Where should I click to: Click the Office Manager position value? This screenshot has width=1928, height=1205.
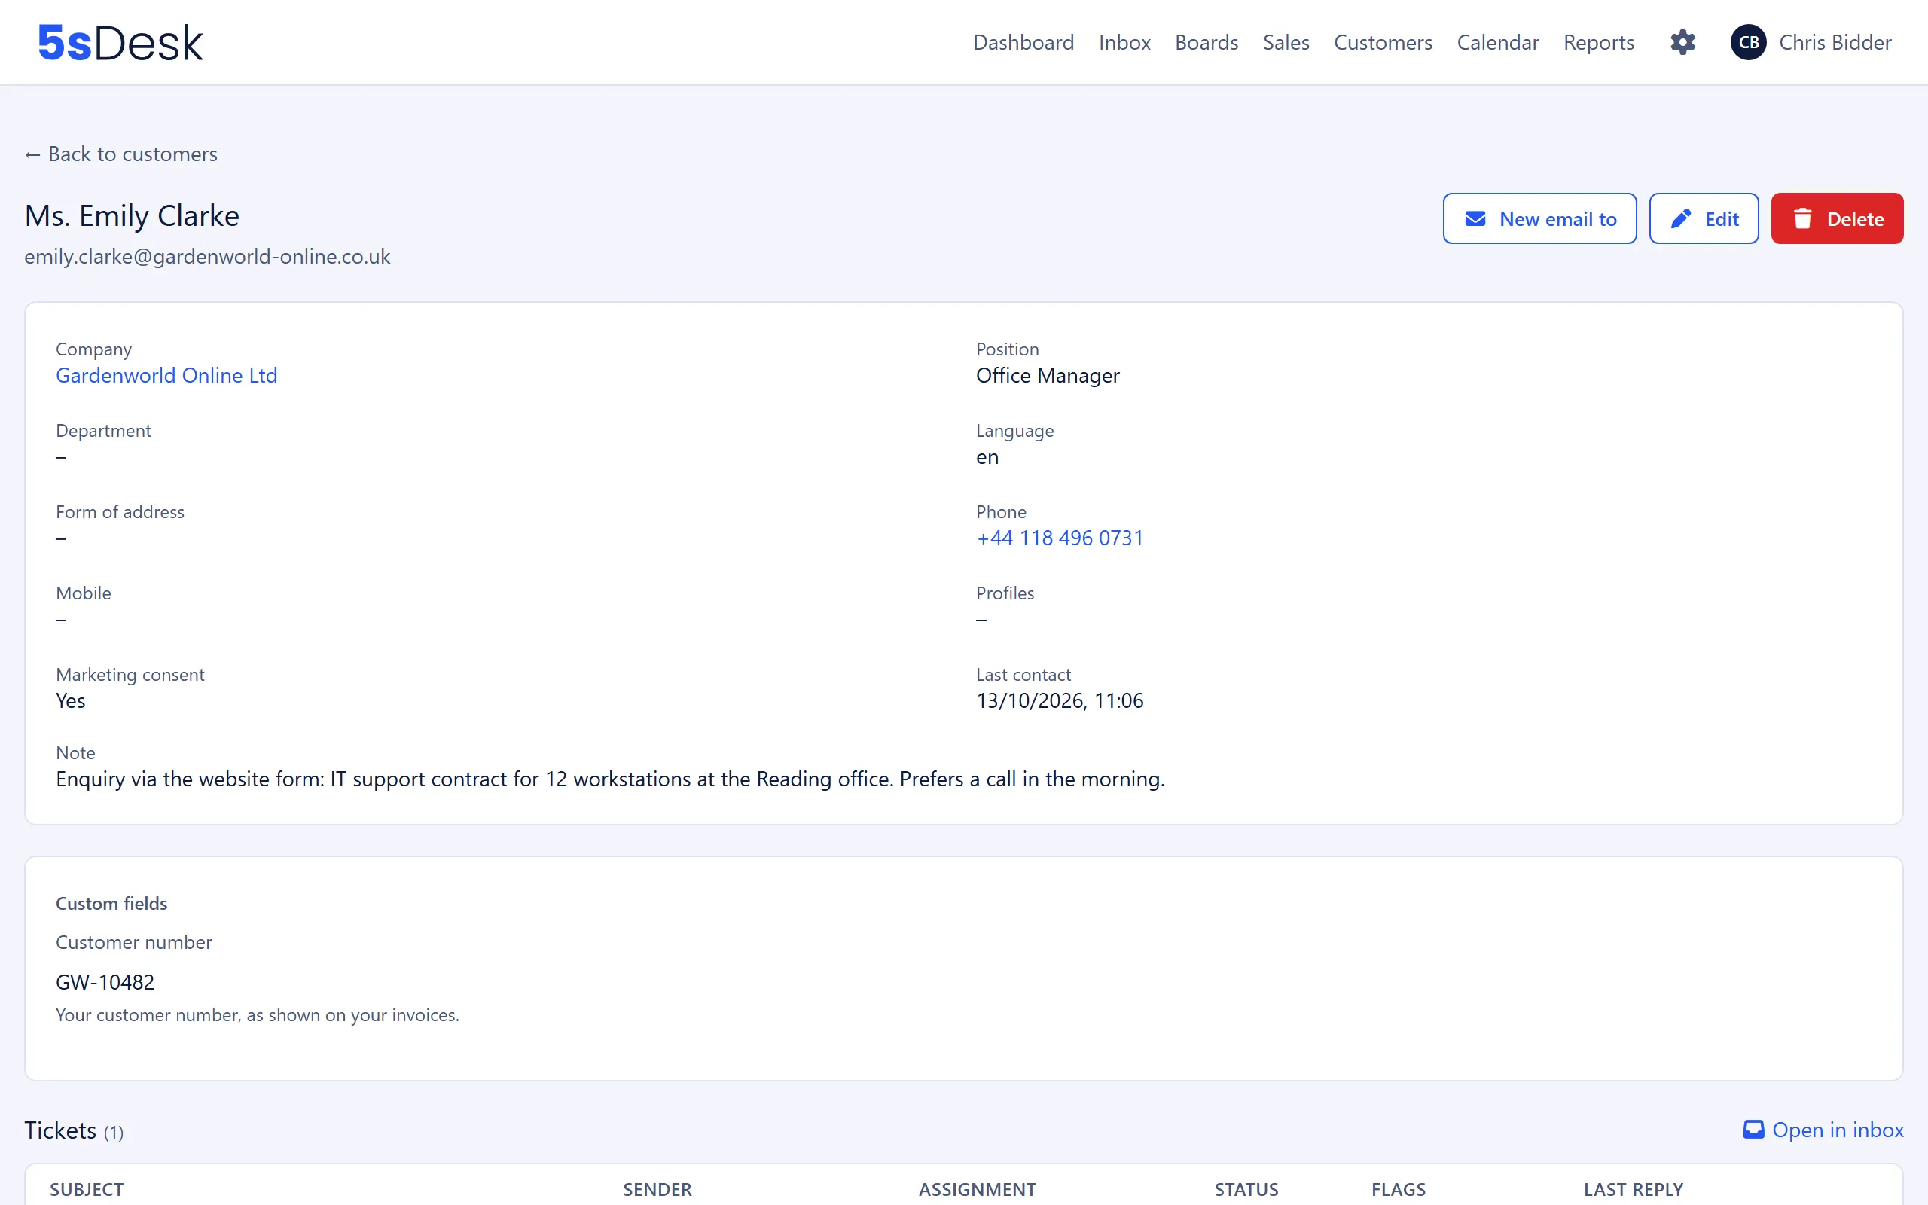coord(1048,375)
